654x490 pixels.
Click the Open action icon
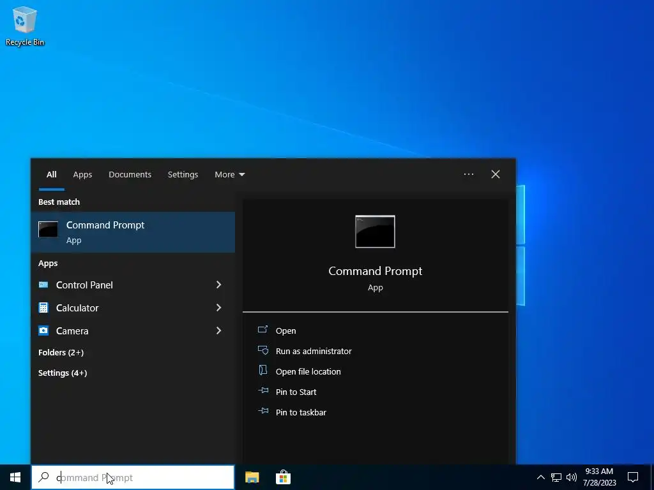point(262,330)
